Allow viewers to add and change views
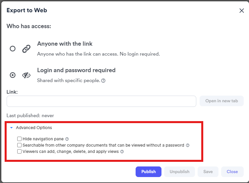The image size is (249, 183). (19, 152)
